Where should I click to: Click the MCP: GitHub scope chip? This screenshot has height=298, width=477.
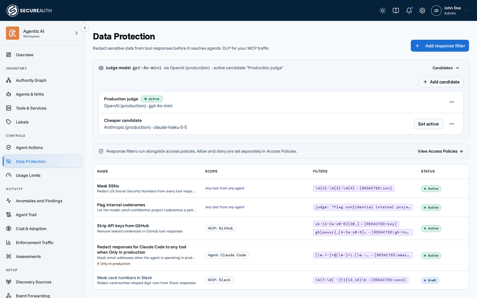[x=220, y=228]
